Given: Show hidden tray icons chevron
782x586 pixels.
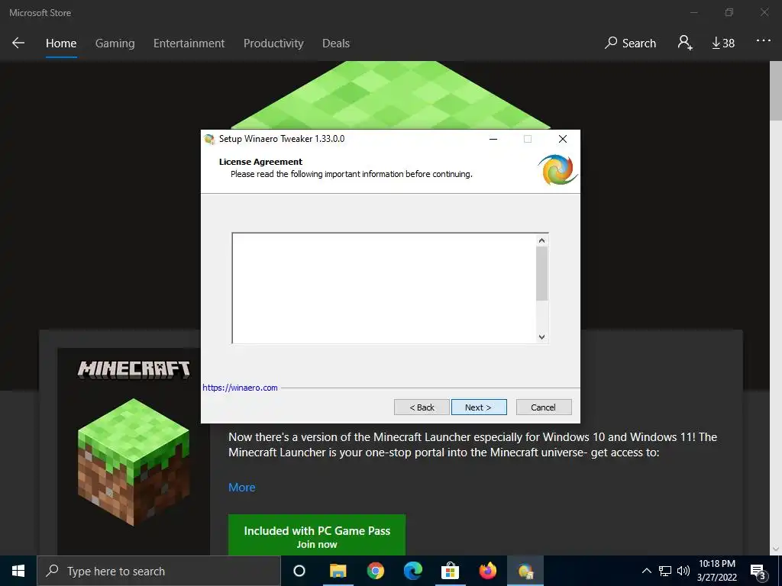Looking at the screenshot, I should [x=646, y=571].
